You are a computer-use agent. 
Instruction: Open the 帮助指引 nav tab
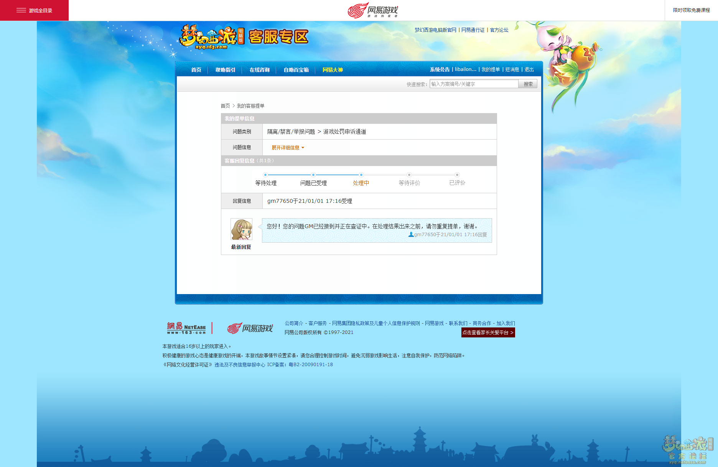[225, 70]
